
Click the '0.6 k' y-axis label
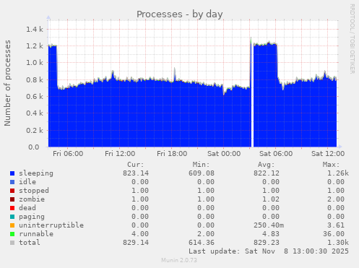pos(35,97)
